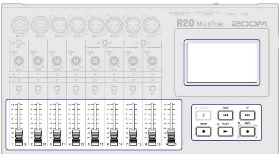
Task: Toggle the Hi-Z switch above INPUT 1's gain knob
Action: pos(19,43)
